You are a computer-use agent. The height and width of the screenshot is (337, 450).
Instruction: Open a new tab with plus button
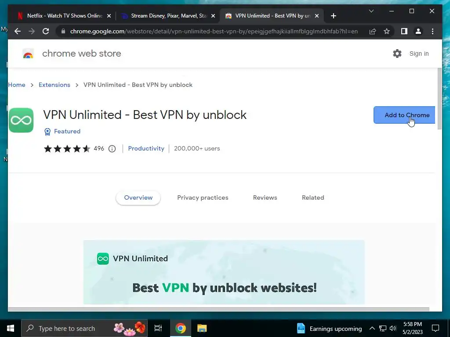[x=333, y=16]
